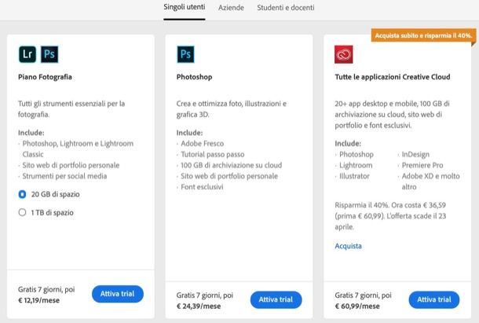479x323 pixels.
Task: Click 'Tutte le applicazioni Creative Cloud' heading
Action: tap(393, 77)
